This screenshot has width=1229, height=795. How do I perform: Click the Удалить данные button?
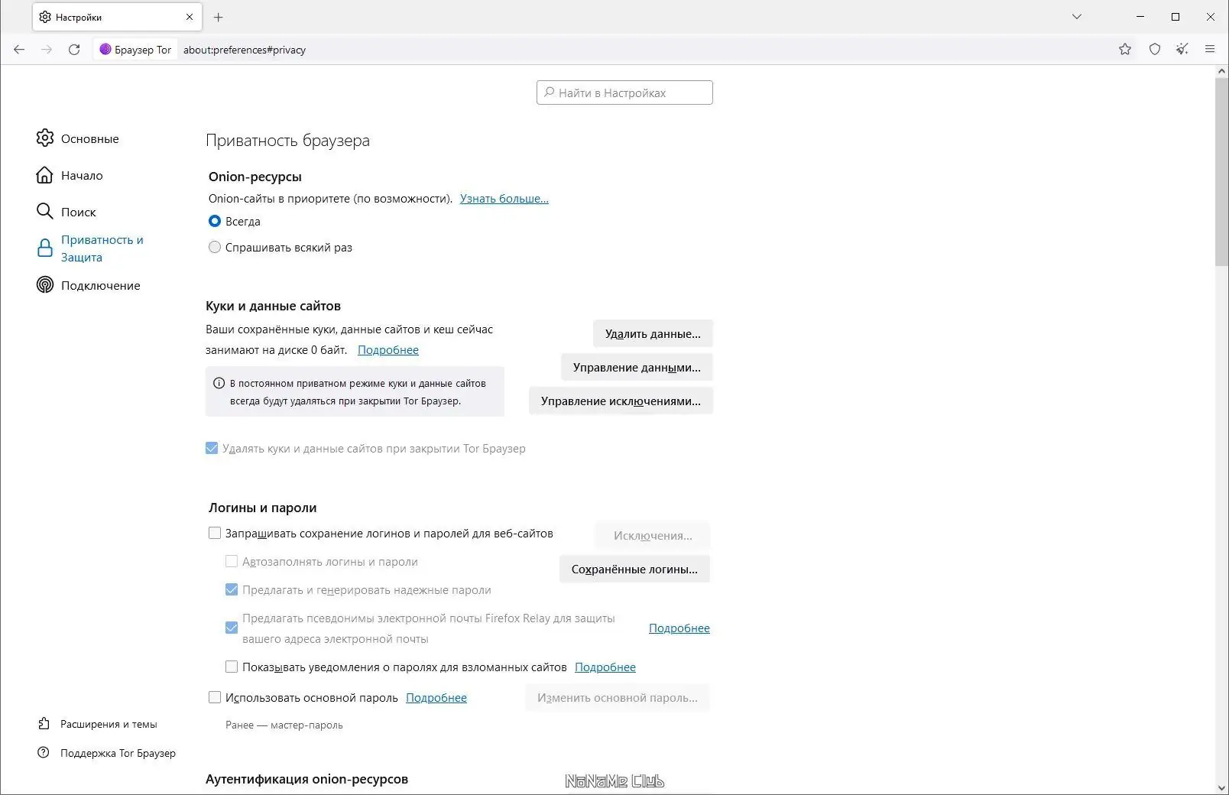pos(652,333)
